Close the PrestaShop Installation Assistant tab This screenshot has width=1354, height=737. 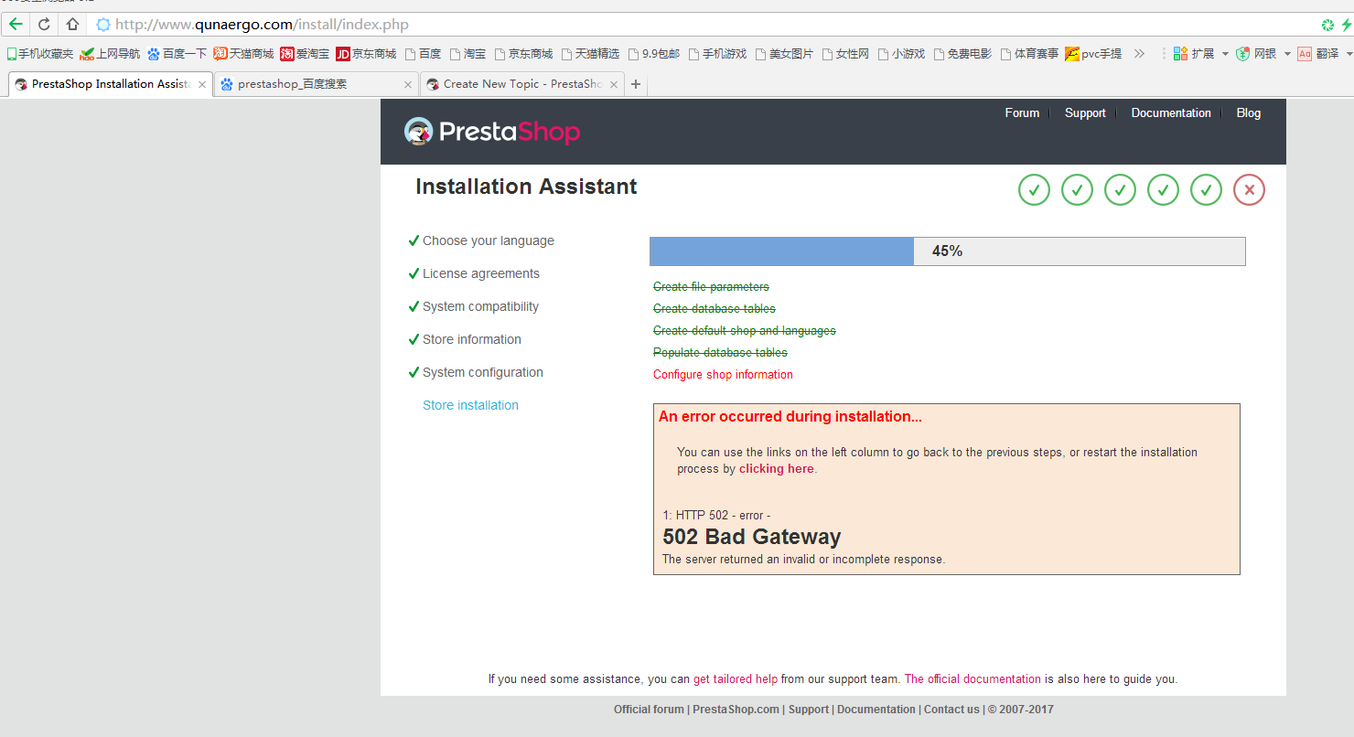[x=202, y=84]
